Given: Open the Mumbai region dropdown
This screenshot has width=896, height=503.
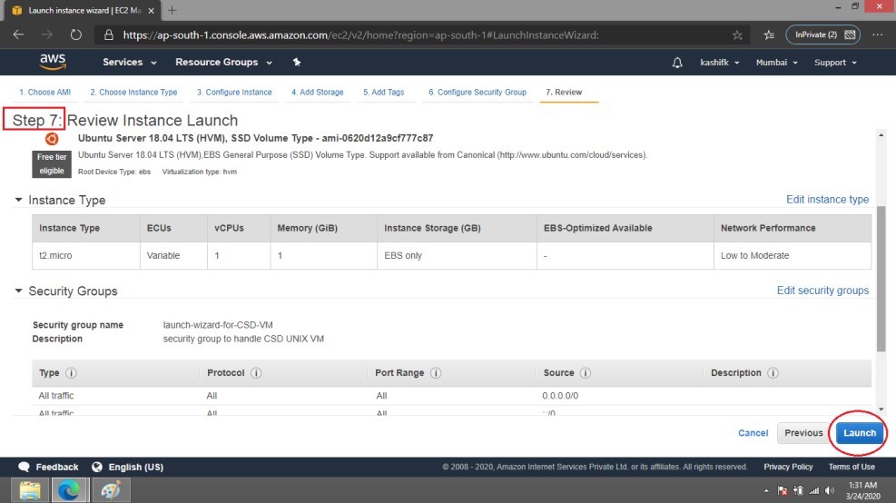Looking at the screenshot, I should click(x=776, y=63).
